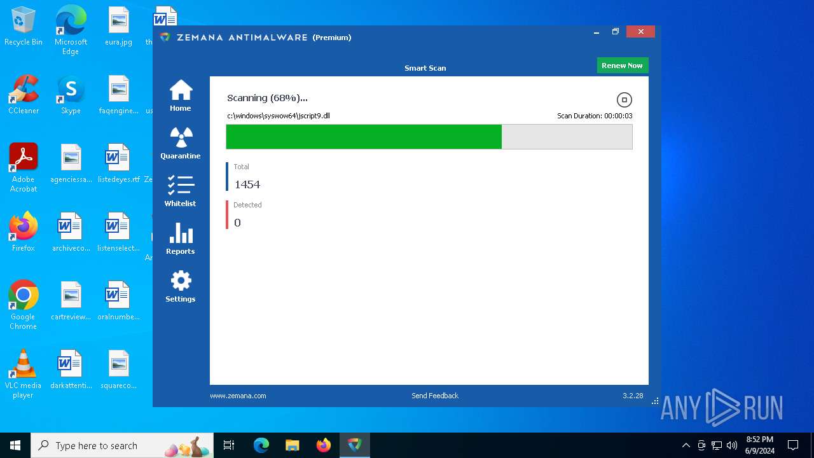
Task: Open the network status tray icon
Action: click(x=717, y=445)
